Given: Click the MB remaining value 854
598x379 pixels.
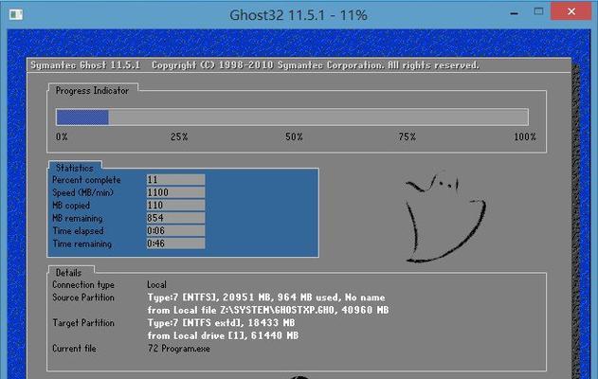Looking at the screenshot, I should [176, 218].
